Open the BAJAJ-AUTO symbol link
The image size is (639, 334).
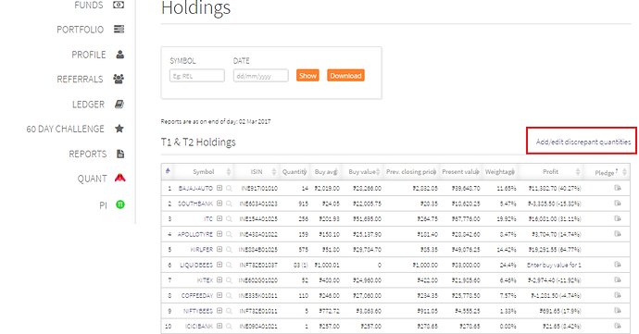pos(195,189)
